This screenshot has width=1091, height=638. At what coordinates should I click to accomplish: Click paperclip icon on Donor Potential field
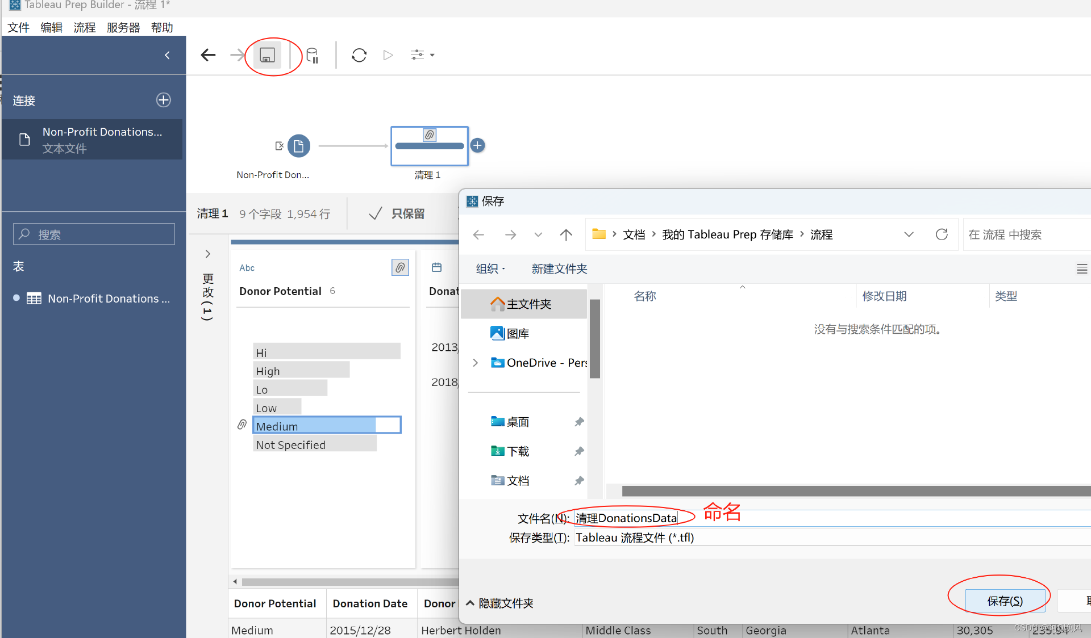[400, 267]
